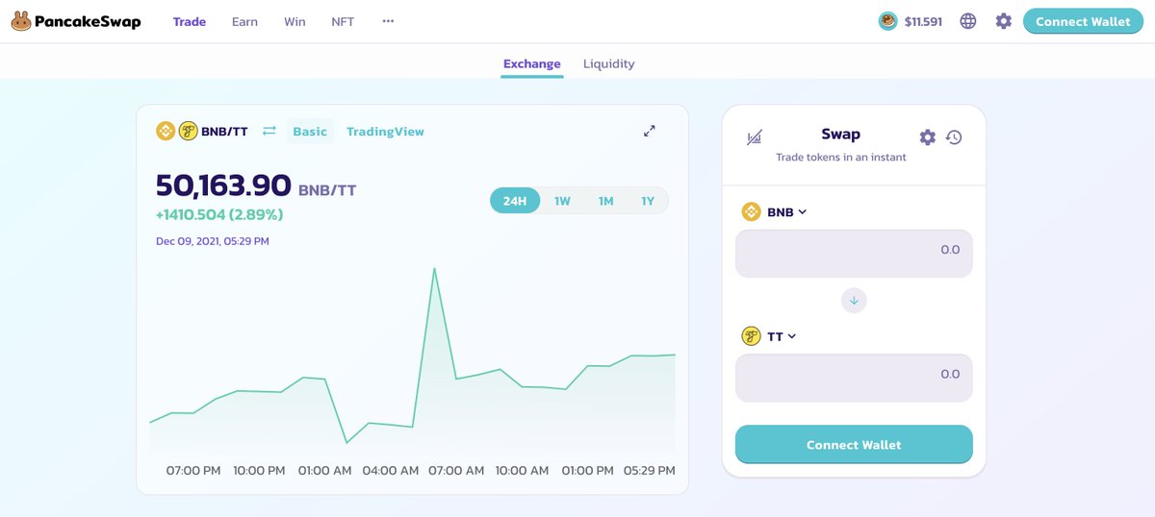This screenshot has height=517, width=1155.
Task: Open the Earn menu
Action: tap(244, 21)
